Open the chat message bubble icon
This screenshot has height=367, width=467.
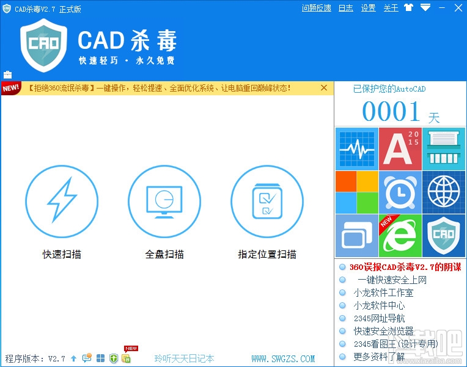click(x=87, y=358)
